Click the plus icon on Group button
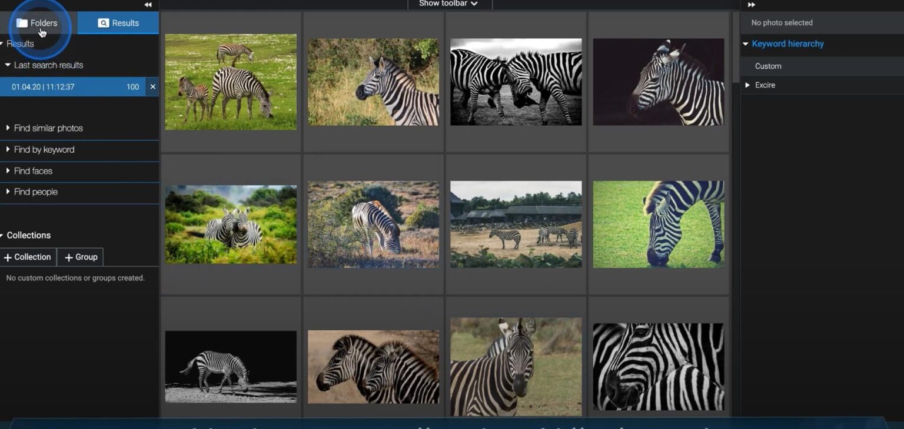Screen dimensions: 904x429 68,257
